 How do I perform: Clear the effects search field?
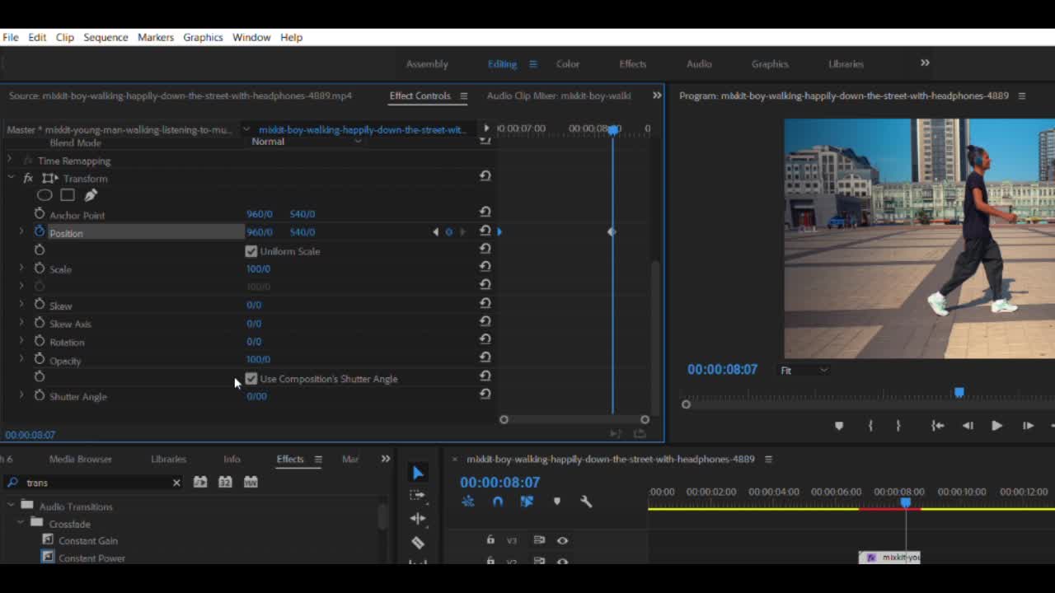click(x=176, y=483)
